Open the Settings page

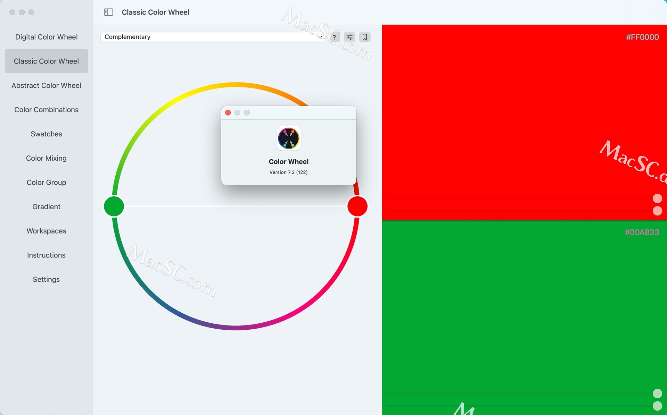pos(46,279)
